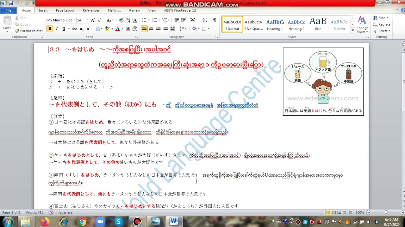Toggle Superscript formatting

[88, 29]
